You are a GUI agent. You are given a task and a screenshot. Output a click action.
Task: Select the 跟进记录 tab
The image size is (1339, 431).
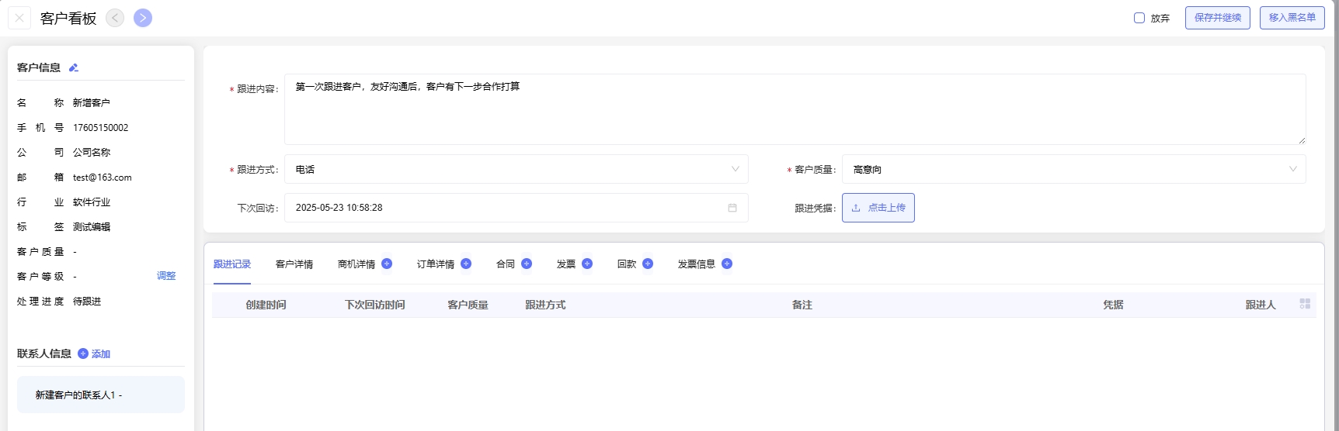click(232, 264)
